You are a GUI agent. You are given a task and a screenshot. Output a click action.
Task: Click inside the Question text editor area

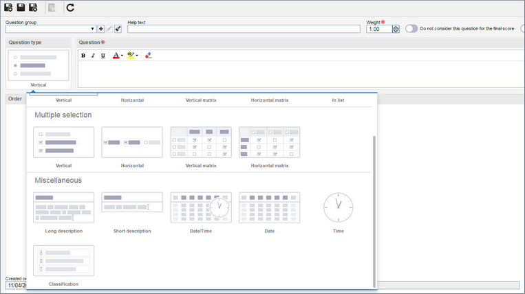pyautogui.click(x=301, y=74)
